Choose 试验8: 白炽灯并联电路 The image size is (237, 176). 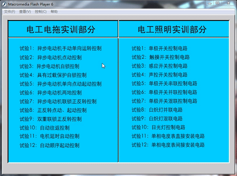click(x=157, y=110)
